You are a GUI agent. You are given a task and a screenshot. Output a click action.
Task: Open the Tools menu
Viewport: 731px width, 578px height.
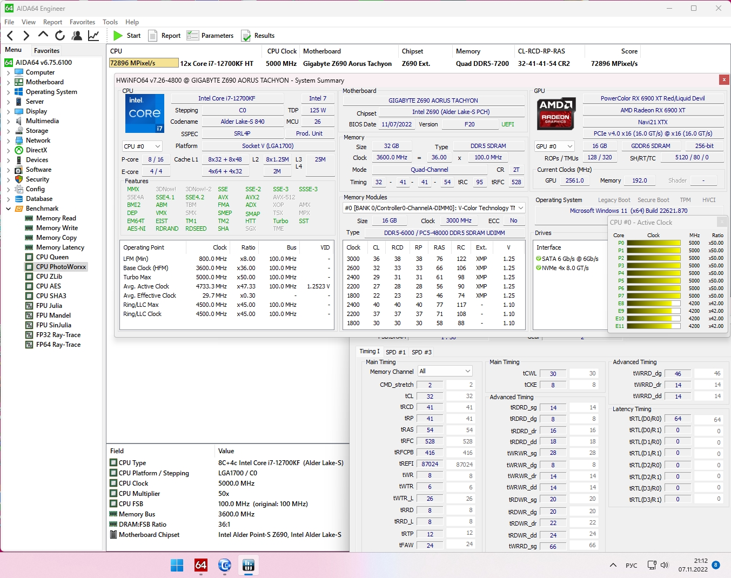coord(110,22)
